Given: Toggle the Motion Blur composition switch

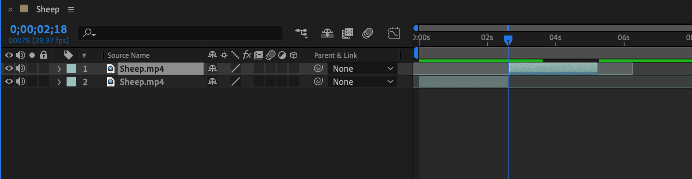Looking at the screenshot, I should coord(368,34).
